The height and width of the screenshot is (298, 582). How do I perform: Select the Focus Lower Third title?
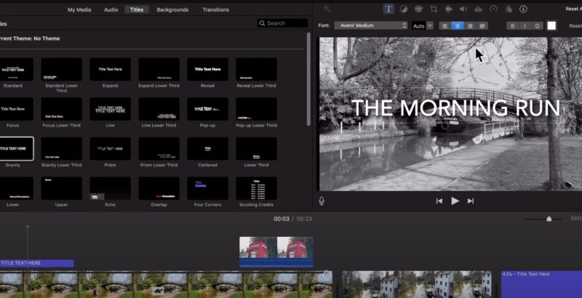62,109
